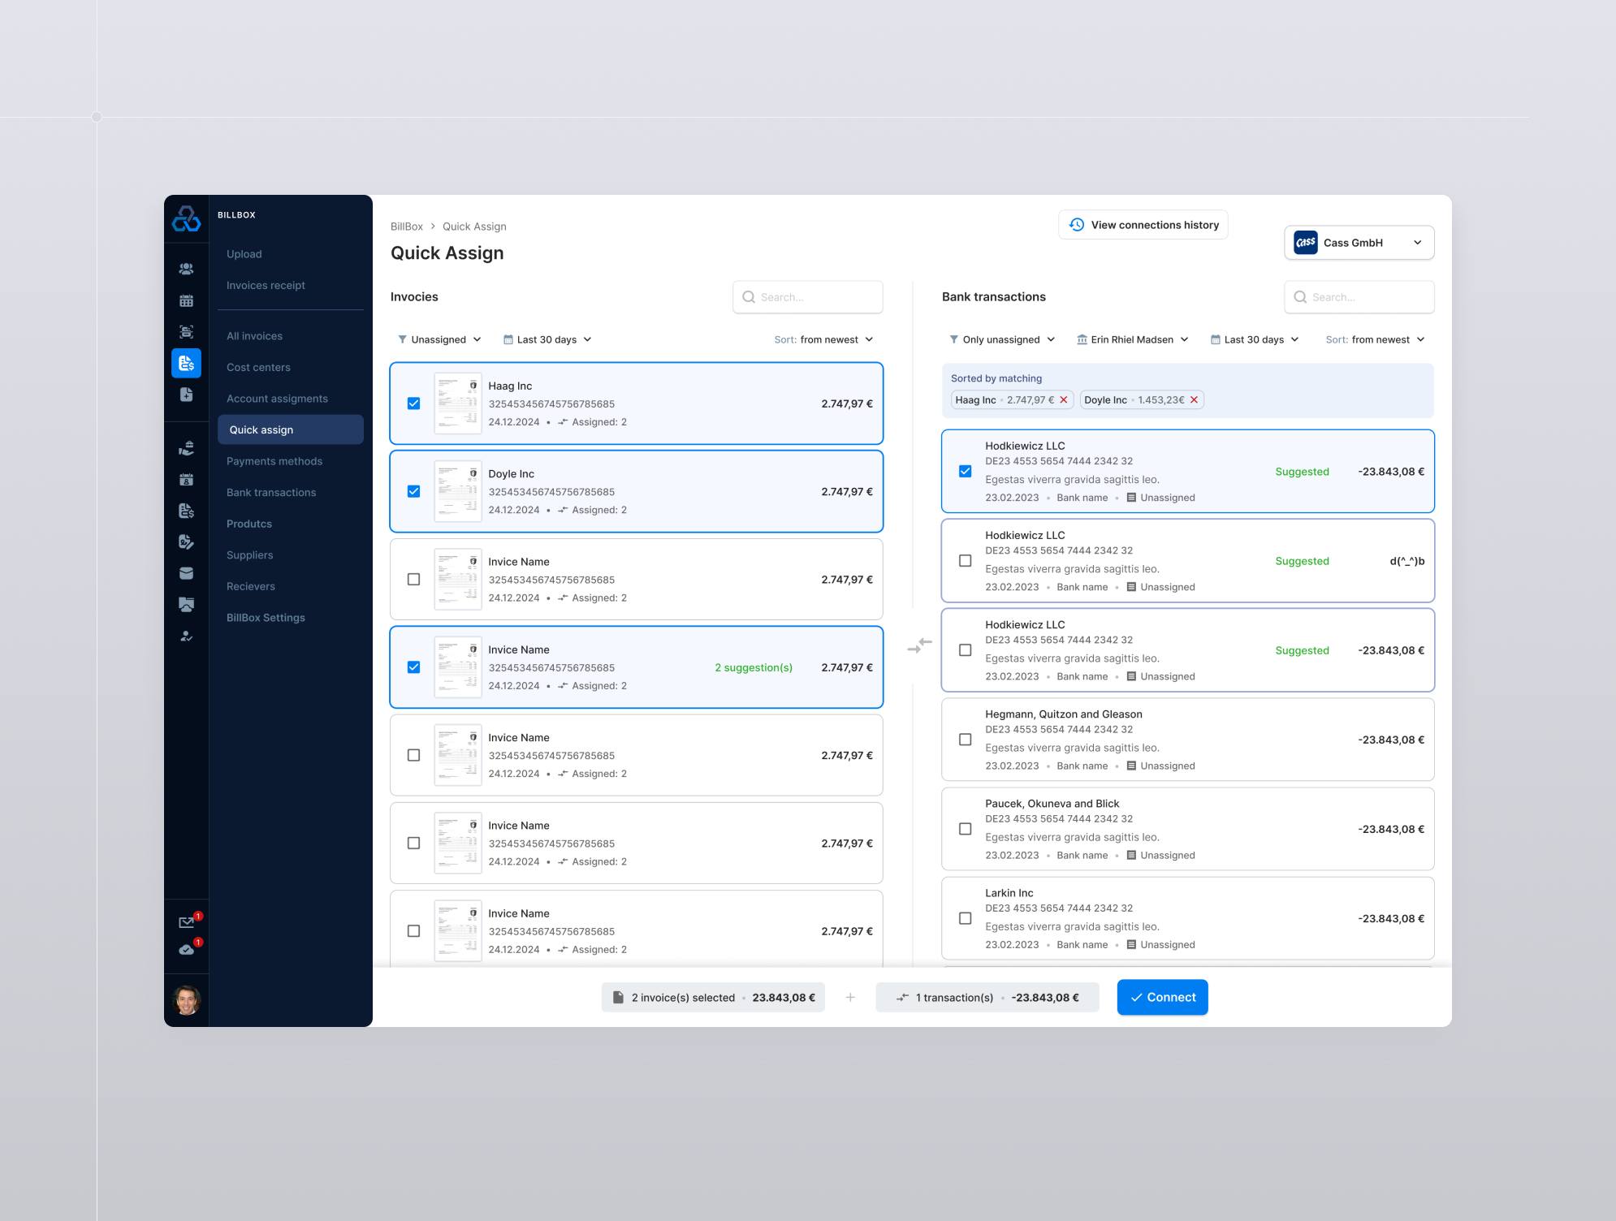Open the Last 30 days invoice filter
Viewport: 1616px width, 1221px height.
547,339
